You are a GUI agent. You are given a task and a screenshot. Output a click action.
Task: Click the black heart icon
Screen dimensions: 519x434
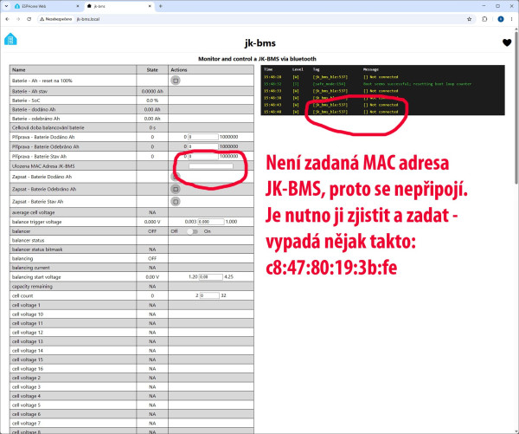(x=507, y=42)
